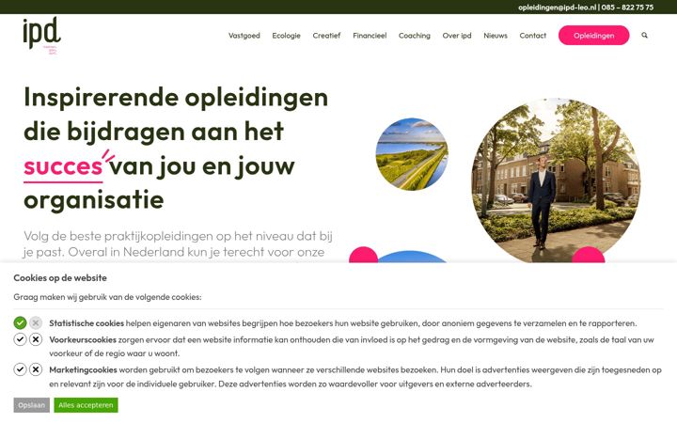Go to Over ipd page
The image size is (677, 423).
457,36
